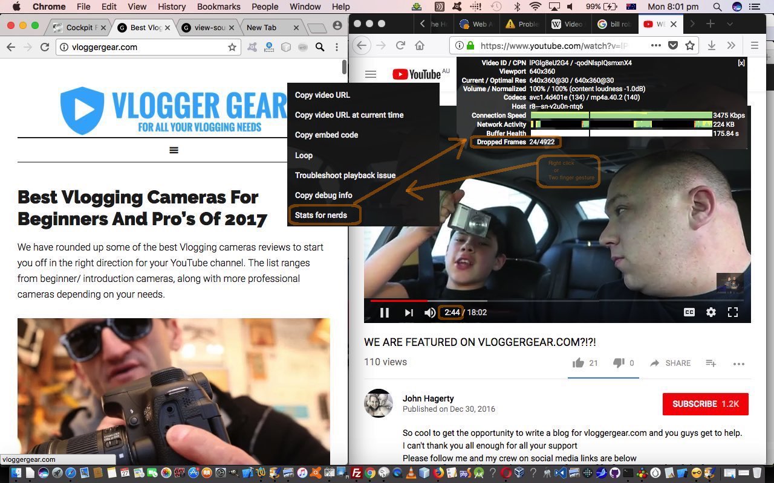The height and width of the screenshot is (483, 774).
Task: Open the YouTube guide hamburger menu
Action: click(371, 74)
